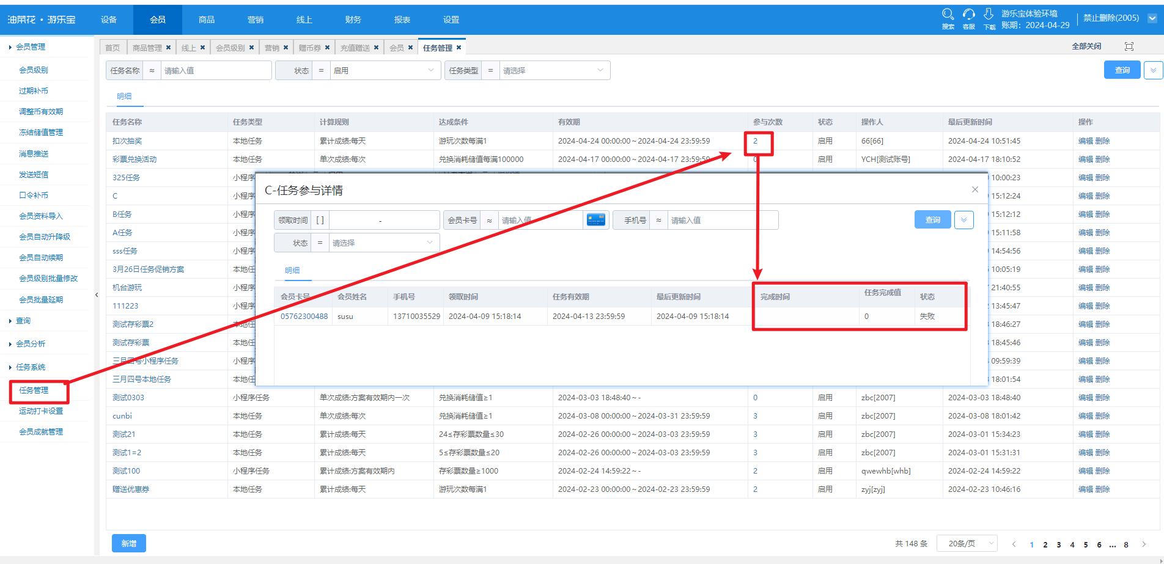Open 客服 headset support icon
The height and width of the screenshot is (564, 1164).
click(968, 14)
